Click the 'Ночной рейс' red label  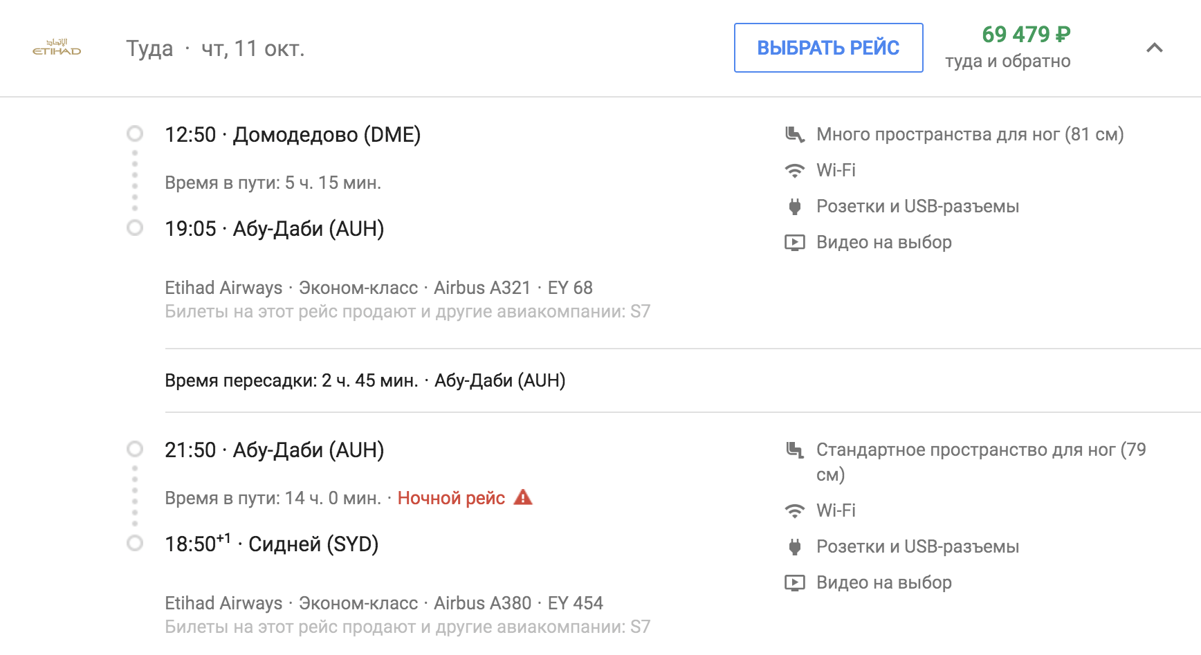point(451,498)
